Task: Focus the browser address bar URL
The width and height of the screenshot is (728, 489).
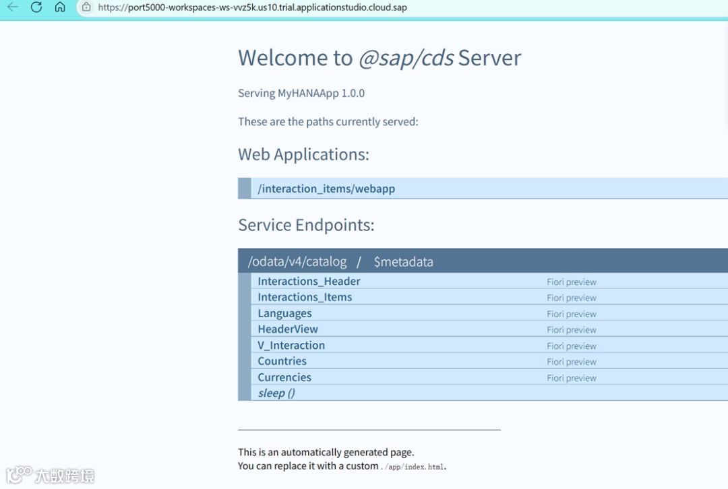Action: click(252, 7)
